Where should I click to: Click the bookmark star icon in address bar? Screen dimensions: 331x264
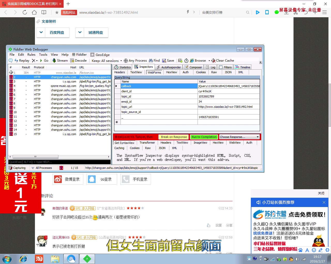pyautogui.click(x=57, y=12)
